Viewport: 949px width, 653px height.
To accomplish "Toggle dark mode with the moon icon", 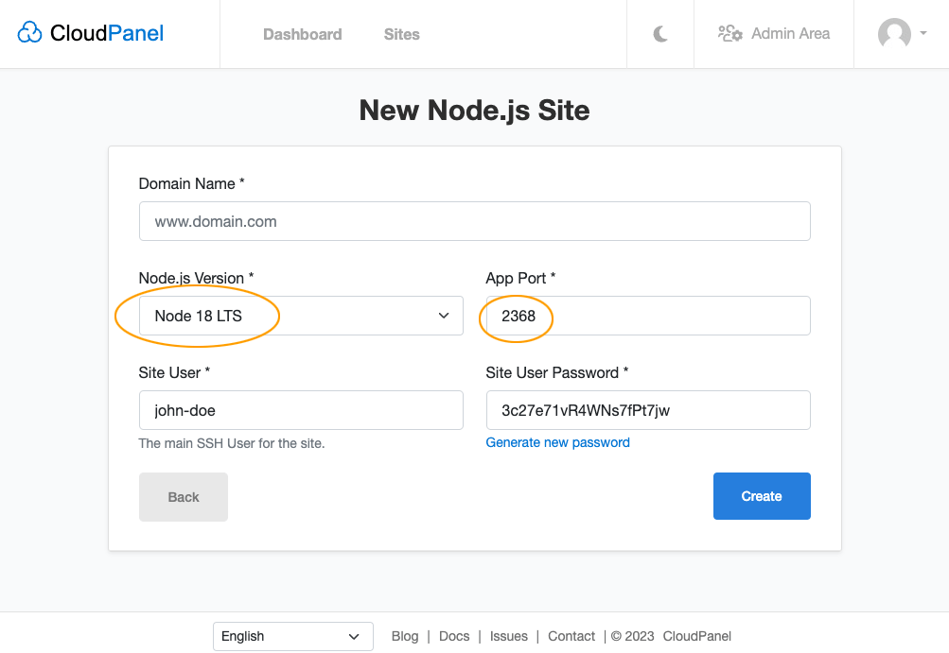I will tap(659, 32).
